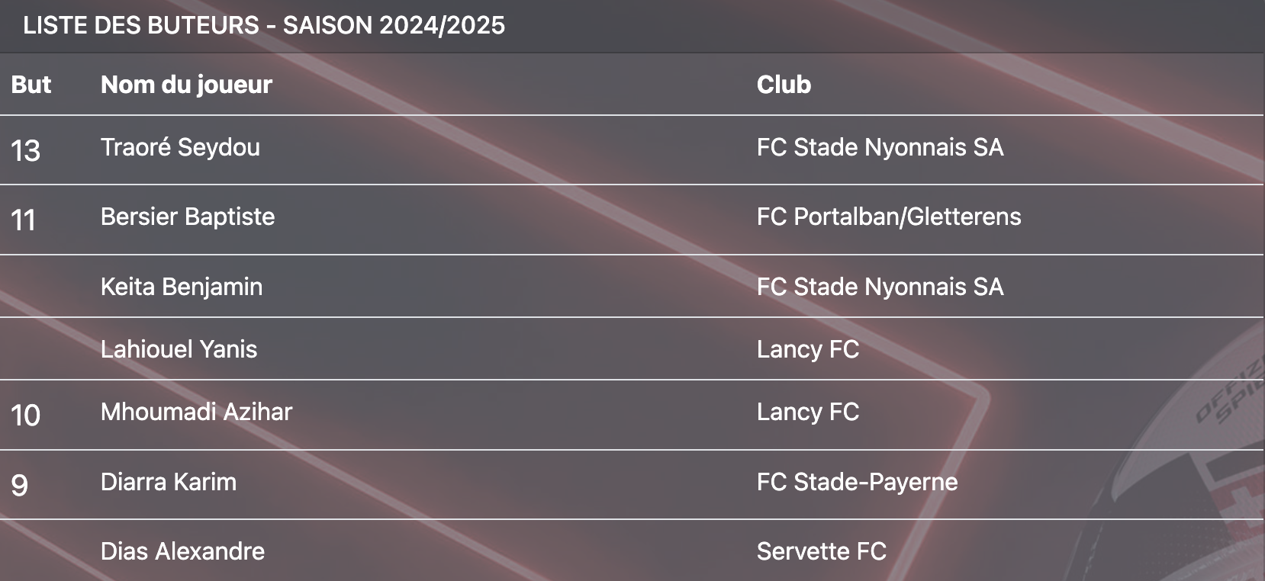
Task: Select the player Mhoumadi Azihar
Action: coord(196,412)
